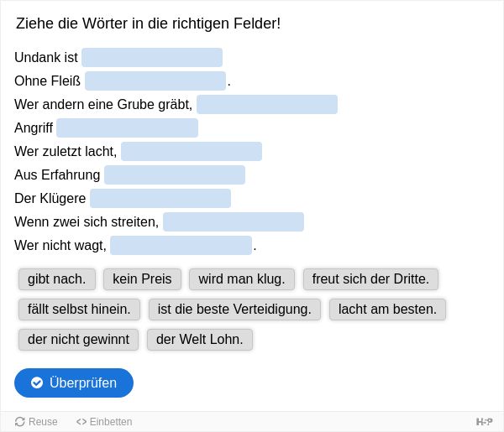Choose the 'der Welt Lohn.' tile
Viewport: 504px width, 432px height.
[200, 339]
